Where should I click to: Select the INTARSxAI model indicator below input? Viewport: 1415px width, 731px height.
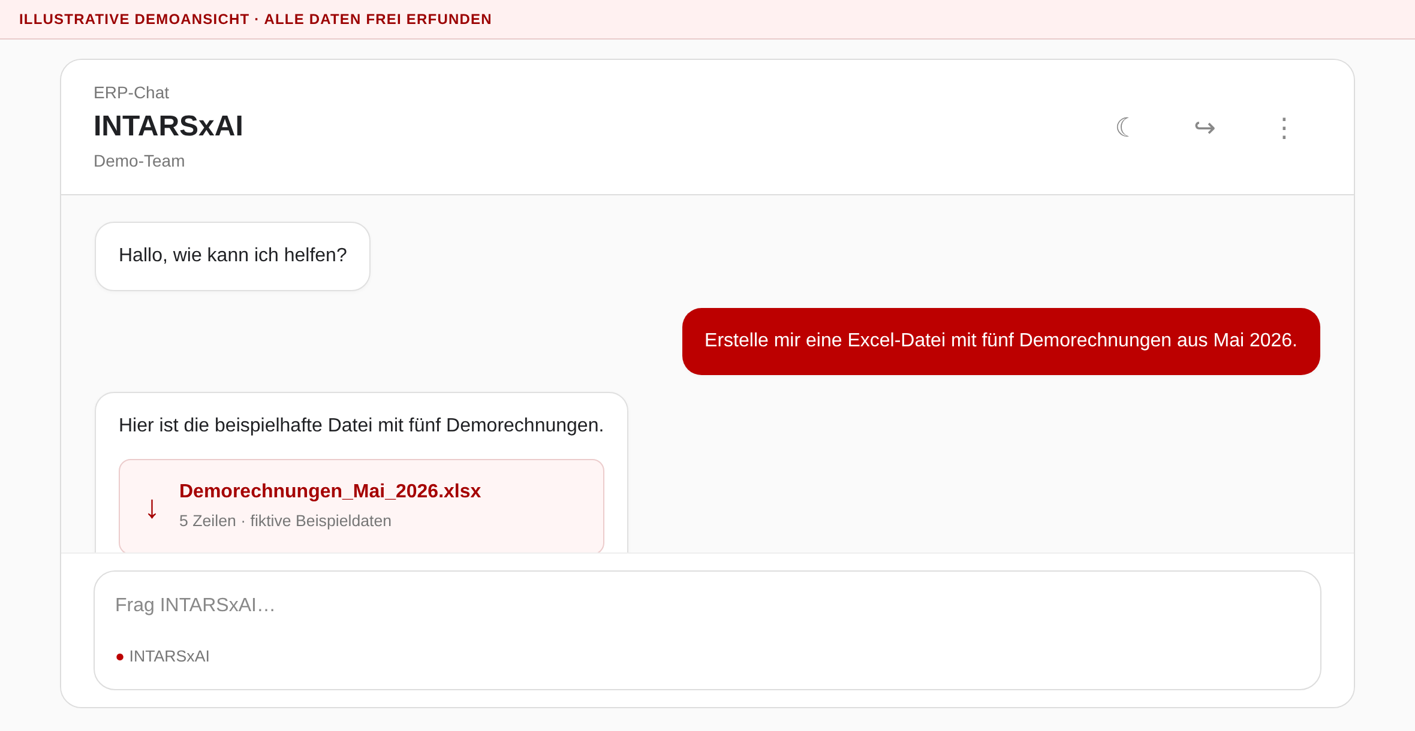pyautogui.click(x=163, y=656)
